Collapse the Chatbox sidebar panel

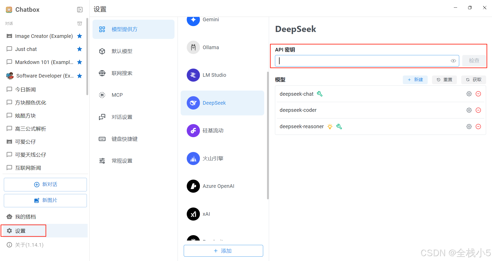click(x=80, y=10)
